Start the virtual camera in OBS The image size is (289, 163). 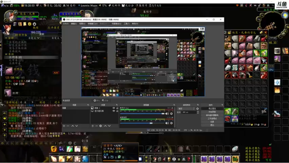point(212,115)
